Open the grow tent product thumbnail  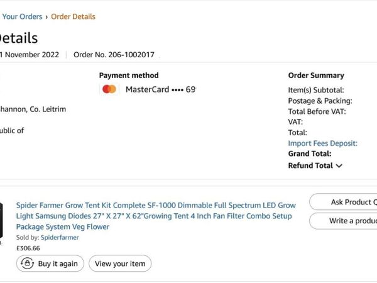pos(2,222)
